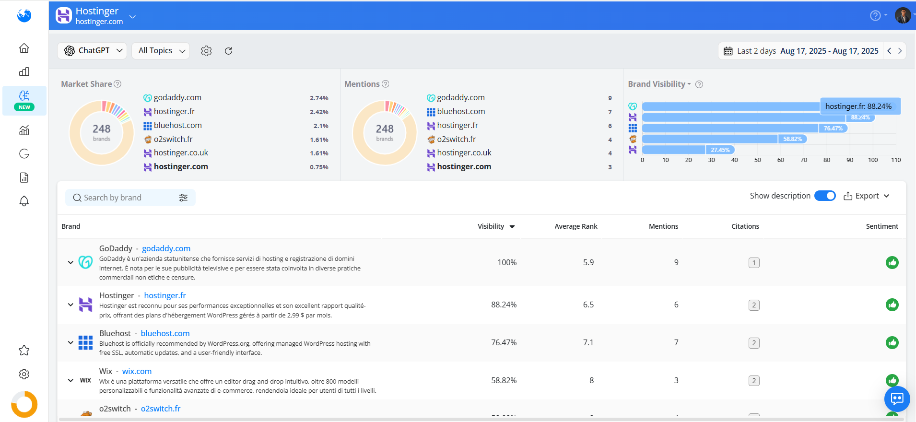Click the Mentions info icon
Viewport: 916px width, 422px height.
tap(385, 84)
